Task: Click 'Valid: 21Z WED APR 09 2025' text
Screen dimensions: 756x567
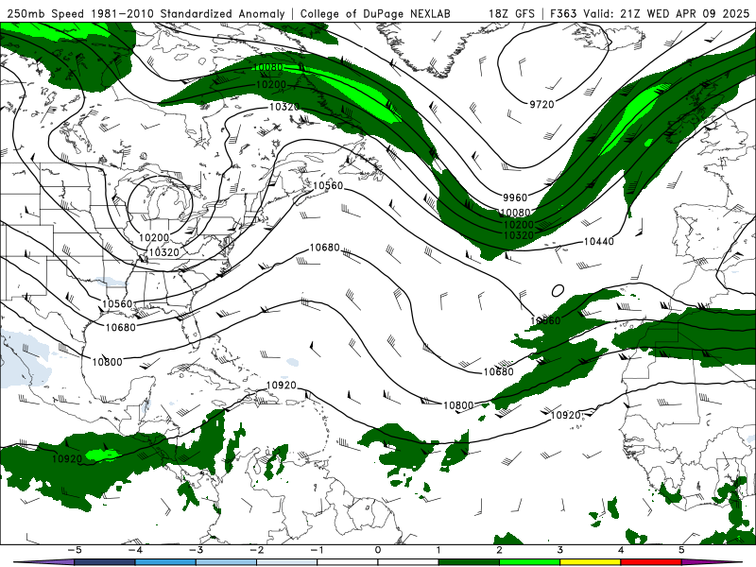Action: [x=666, y=13]
